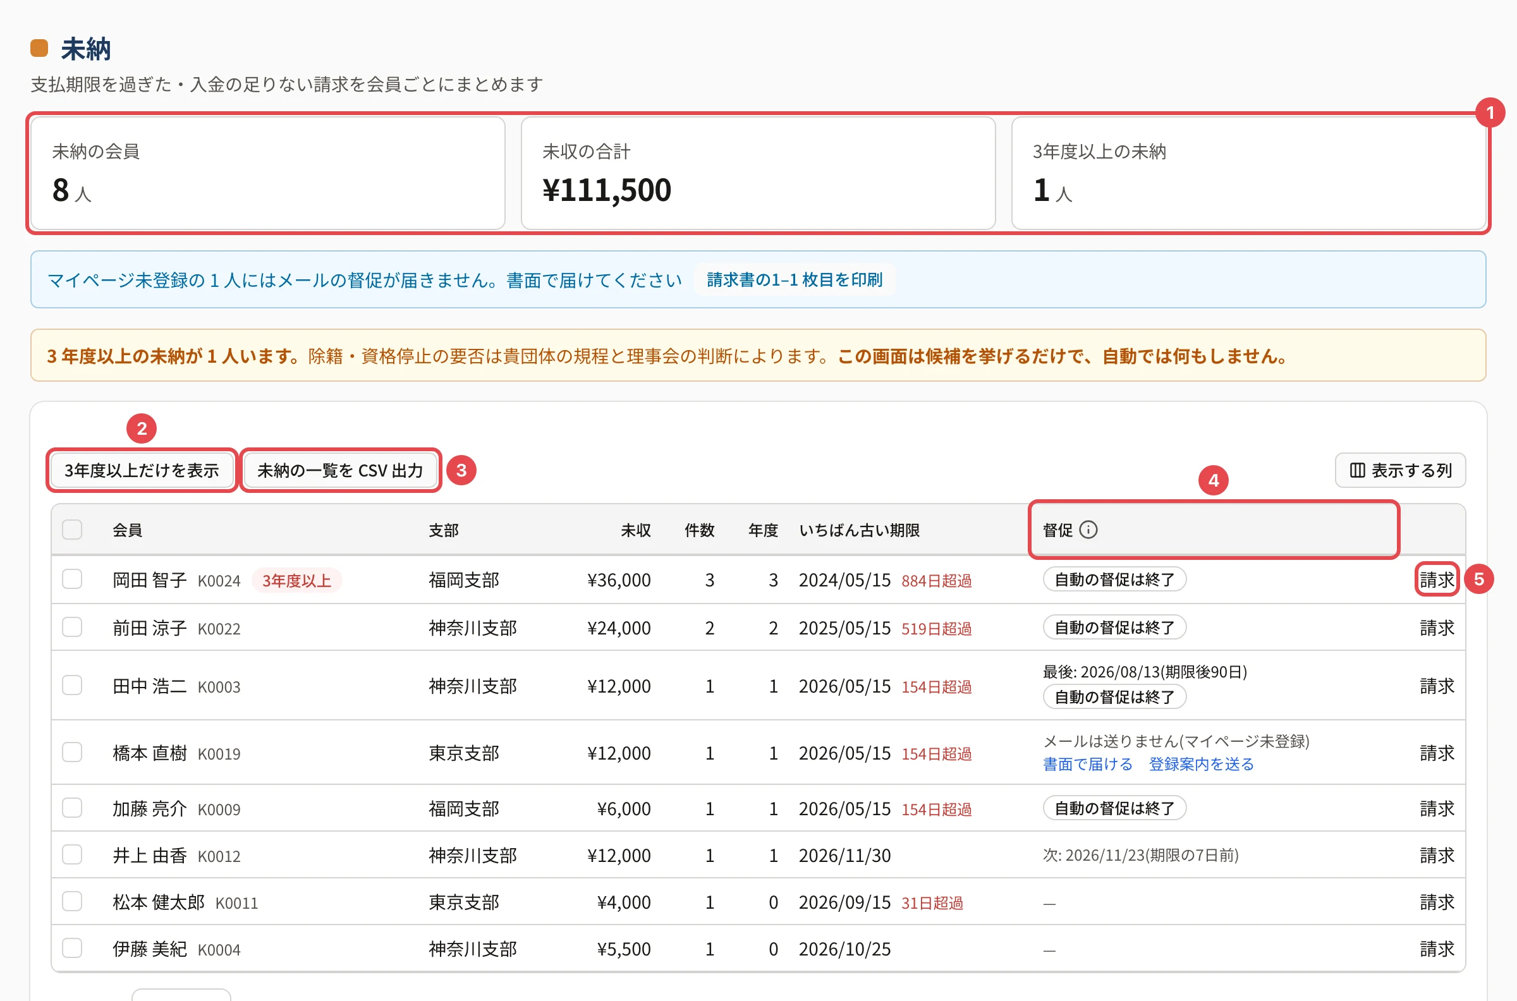Click 登録案内を送る link
The width and height of the screenshot is (1517, 1001).
pos(1201,764)
